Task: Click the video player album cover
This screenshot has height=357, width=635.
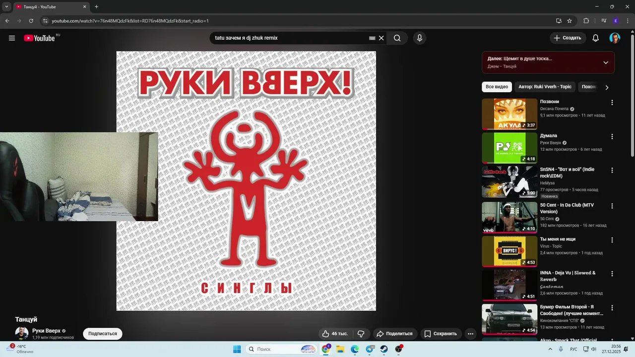Action: pyautogui.click(x=246, y=181)
